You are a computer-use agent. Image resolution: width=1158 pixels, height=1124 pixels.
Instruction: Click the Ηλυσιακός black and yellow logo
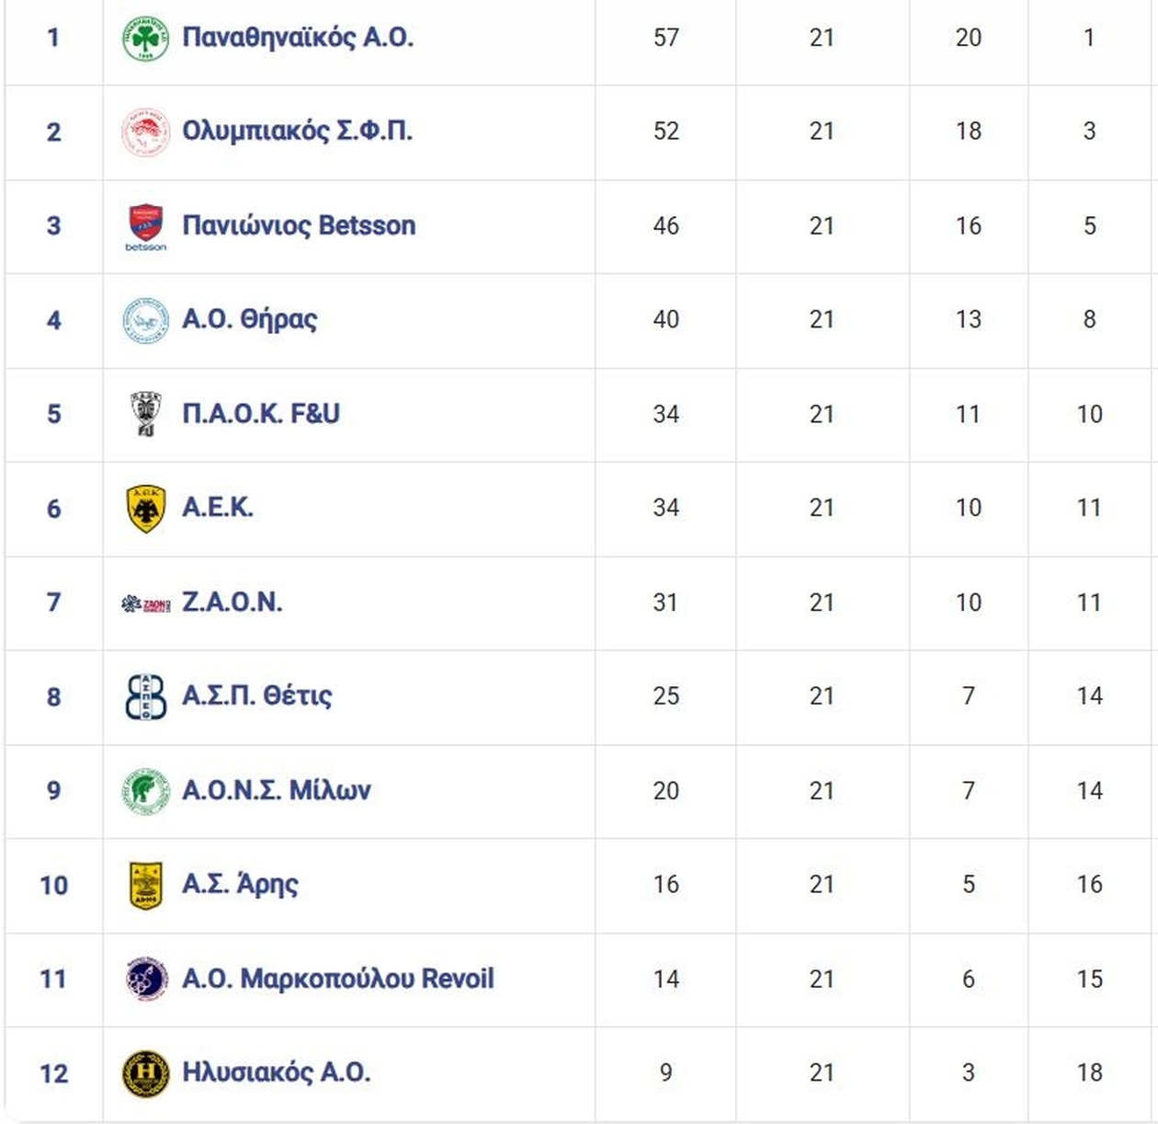pos(145,1073)
